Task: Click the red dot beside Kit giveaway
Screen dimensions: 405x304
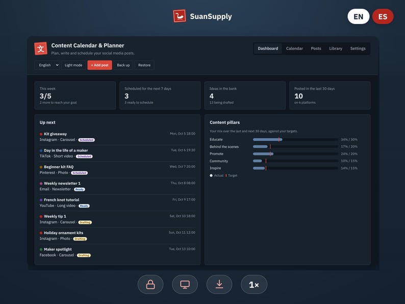Action: coord(41,134)
